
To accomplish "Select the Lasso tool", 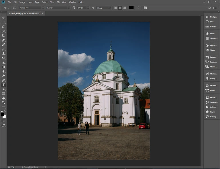I will 3,27.
